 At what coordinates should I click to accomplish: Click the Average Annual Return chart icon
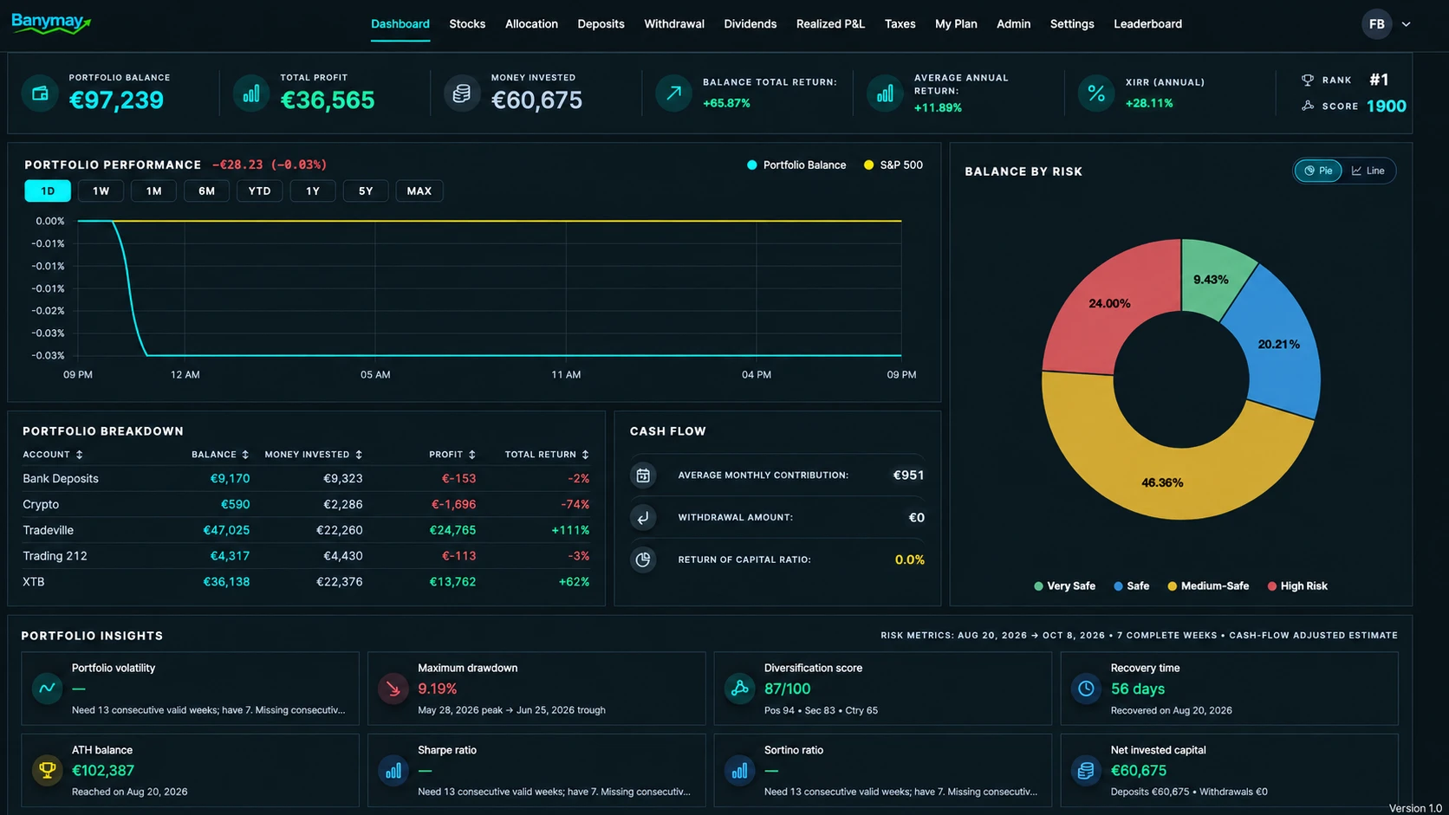(885, 94)
